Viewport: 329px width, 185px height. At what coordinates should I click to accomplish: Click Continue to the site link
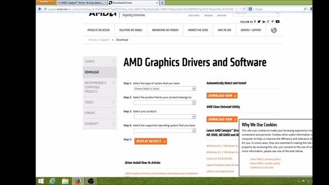[x=262, y=168]
